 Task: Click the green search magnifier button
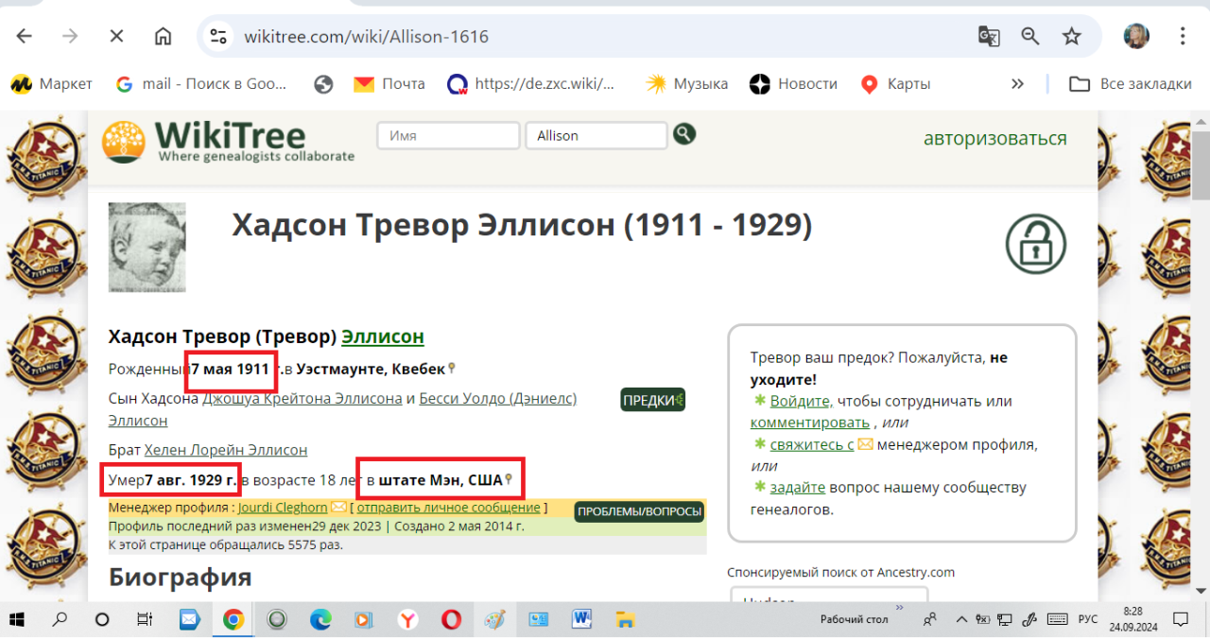coord(684,134)
